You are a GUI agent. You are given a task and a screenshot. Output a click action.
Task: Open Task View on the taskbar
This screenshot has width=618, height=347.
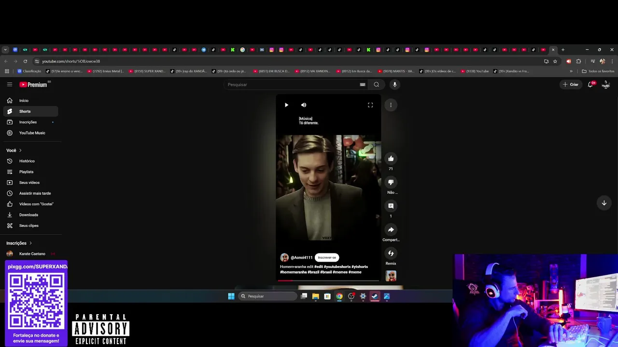[304, 296]
